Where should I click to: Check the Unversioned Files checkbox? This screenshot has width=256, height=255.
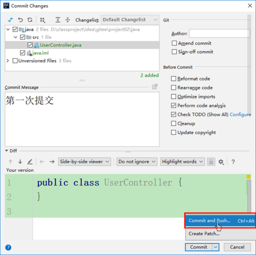point(15,61)
